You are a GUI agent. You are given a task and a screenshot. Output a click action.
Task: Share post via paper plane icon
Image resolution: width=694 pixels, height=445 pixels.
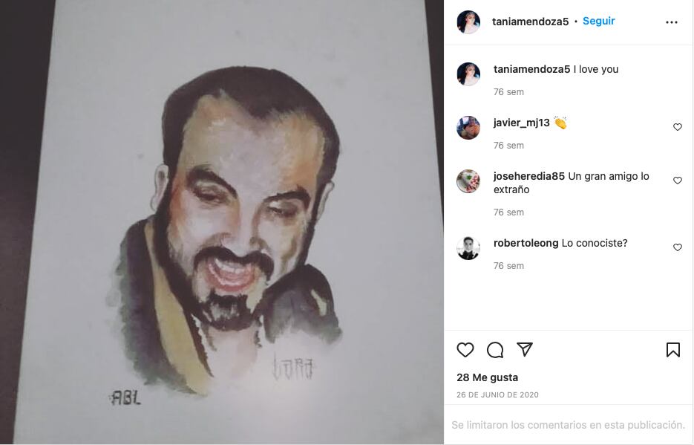click(x=525, y=349)
